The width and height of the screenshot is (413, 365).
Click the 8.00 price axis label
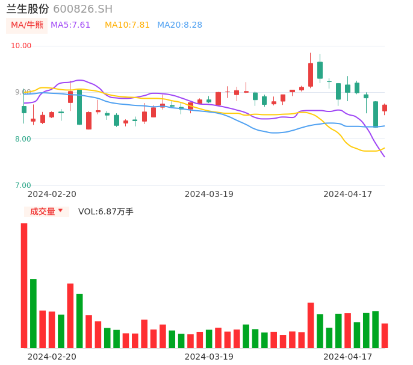pos(22,139)
